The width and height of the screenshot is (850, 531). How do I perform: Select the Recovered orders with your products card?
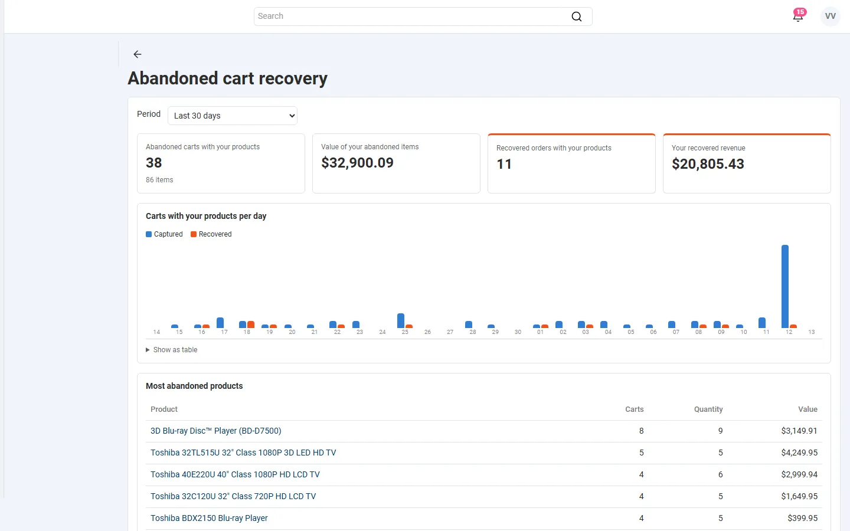click(571, 163)
